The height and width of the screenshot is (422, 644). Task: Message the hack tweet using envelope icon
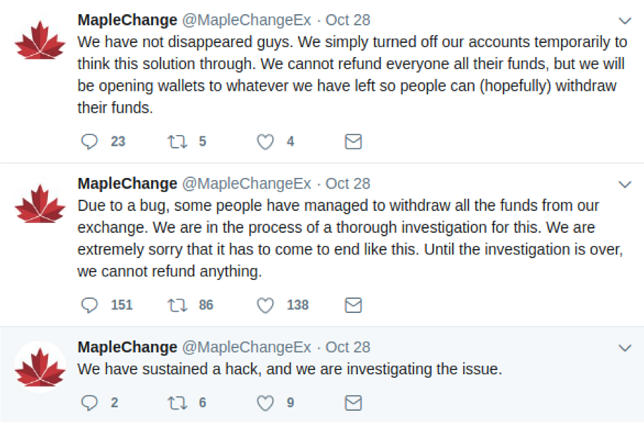tap(353, 403)
